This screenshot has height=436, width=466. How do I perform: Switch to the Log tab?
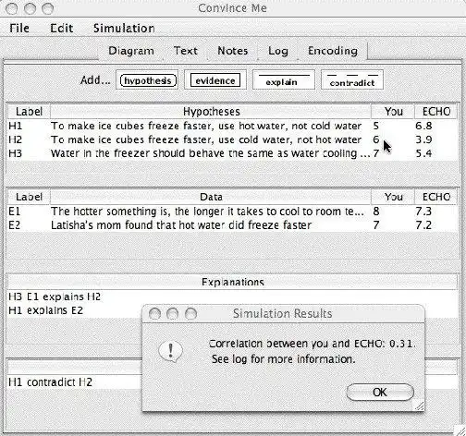click(x=278, y=51)
